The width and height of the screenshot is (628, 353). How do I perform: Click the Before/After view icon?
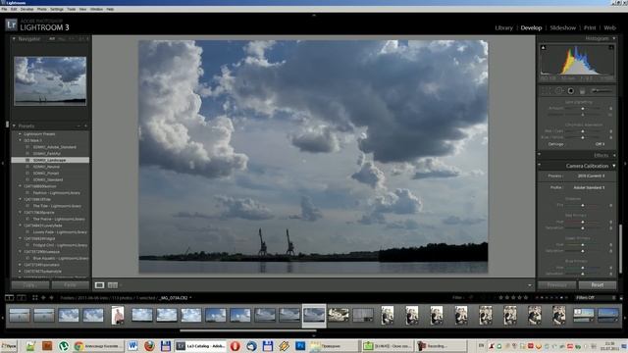tap(113, 285)
